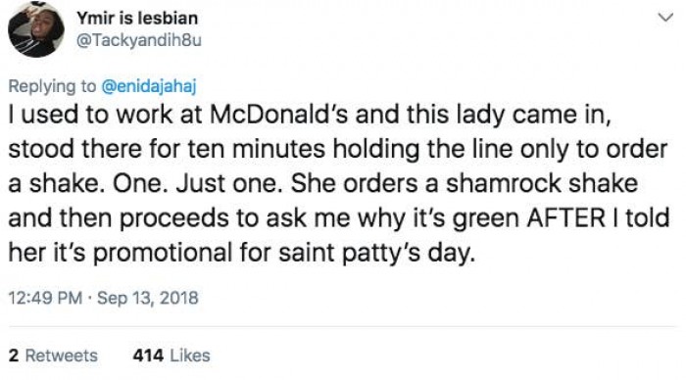View the list of 414 Likes
Viewport: 686px width, 380px height.
click(171, 356)
